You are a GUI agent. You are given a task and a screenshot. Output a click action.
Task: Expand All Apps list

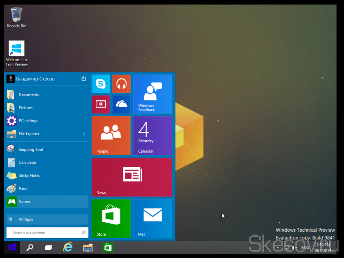click(47, 219)
